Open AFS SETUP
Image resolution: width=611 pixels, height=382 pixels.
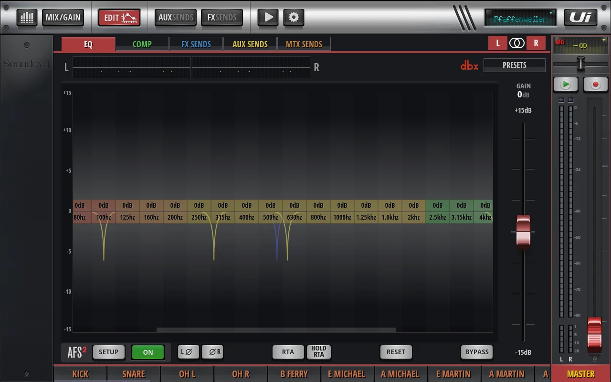click(x=108, y=352)
